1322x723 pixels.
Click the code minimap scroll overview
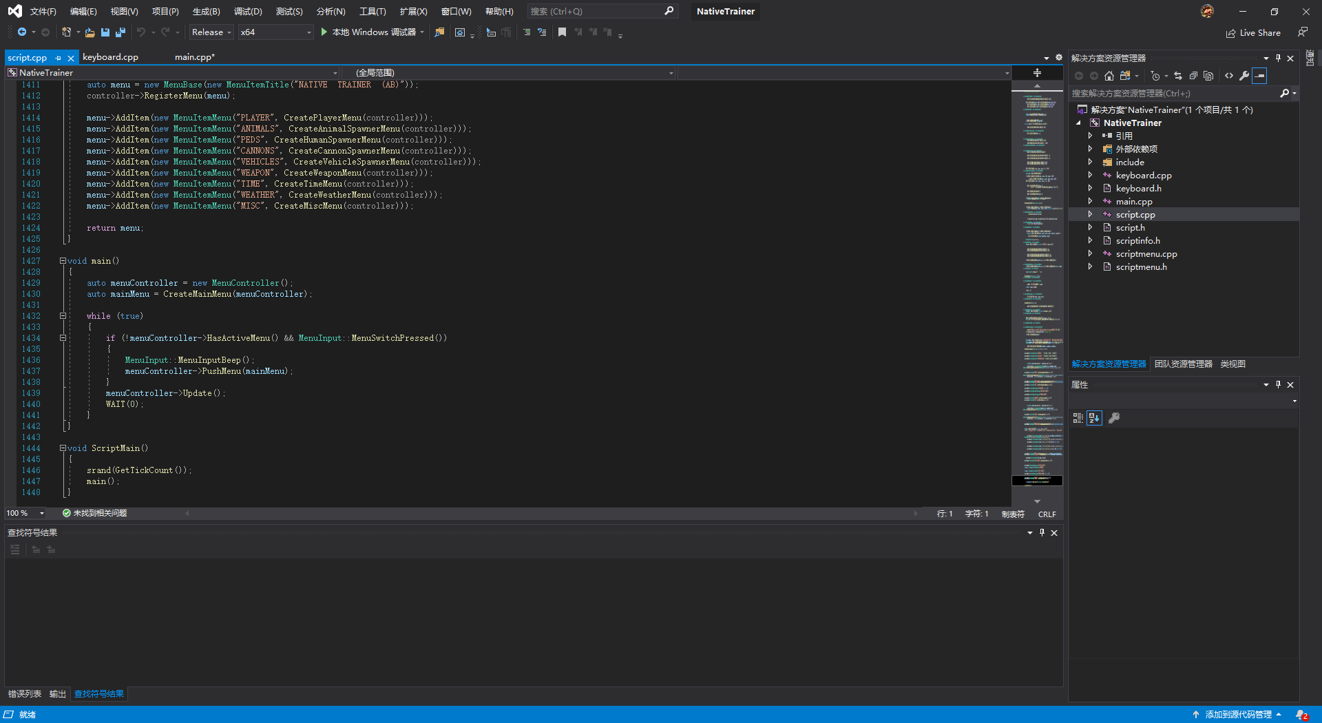point(1037,275)
